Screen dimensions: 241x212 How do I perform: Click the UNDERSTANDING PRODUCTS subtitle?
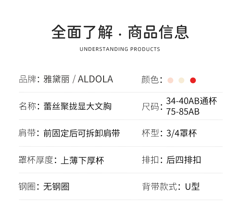120,49
